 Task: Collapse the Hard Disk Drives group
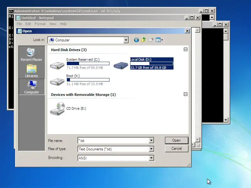[185, 50]
